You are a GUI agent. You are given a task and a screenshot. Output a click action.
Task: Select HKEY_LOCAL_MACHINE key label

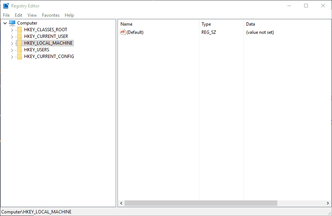click(48, 43)
